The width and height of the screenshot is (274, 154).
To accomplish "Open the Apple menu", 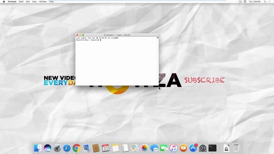I will pos(4,2).
